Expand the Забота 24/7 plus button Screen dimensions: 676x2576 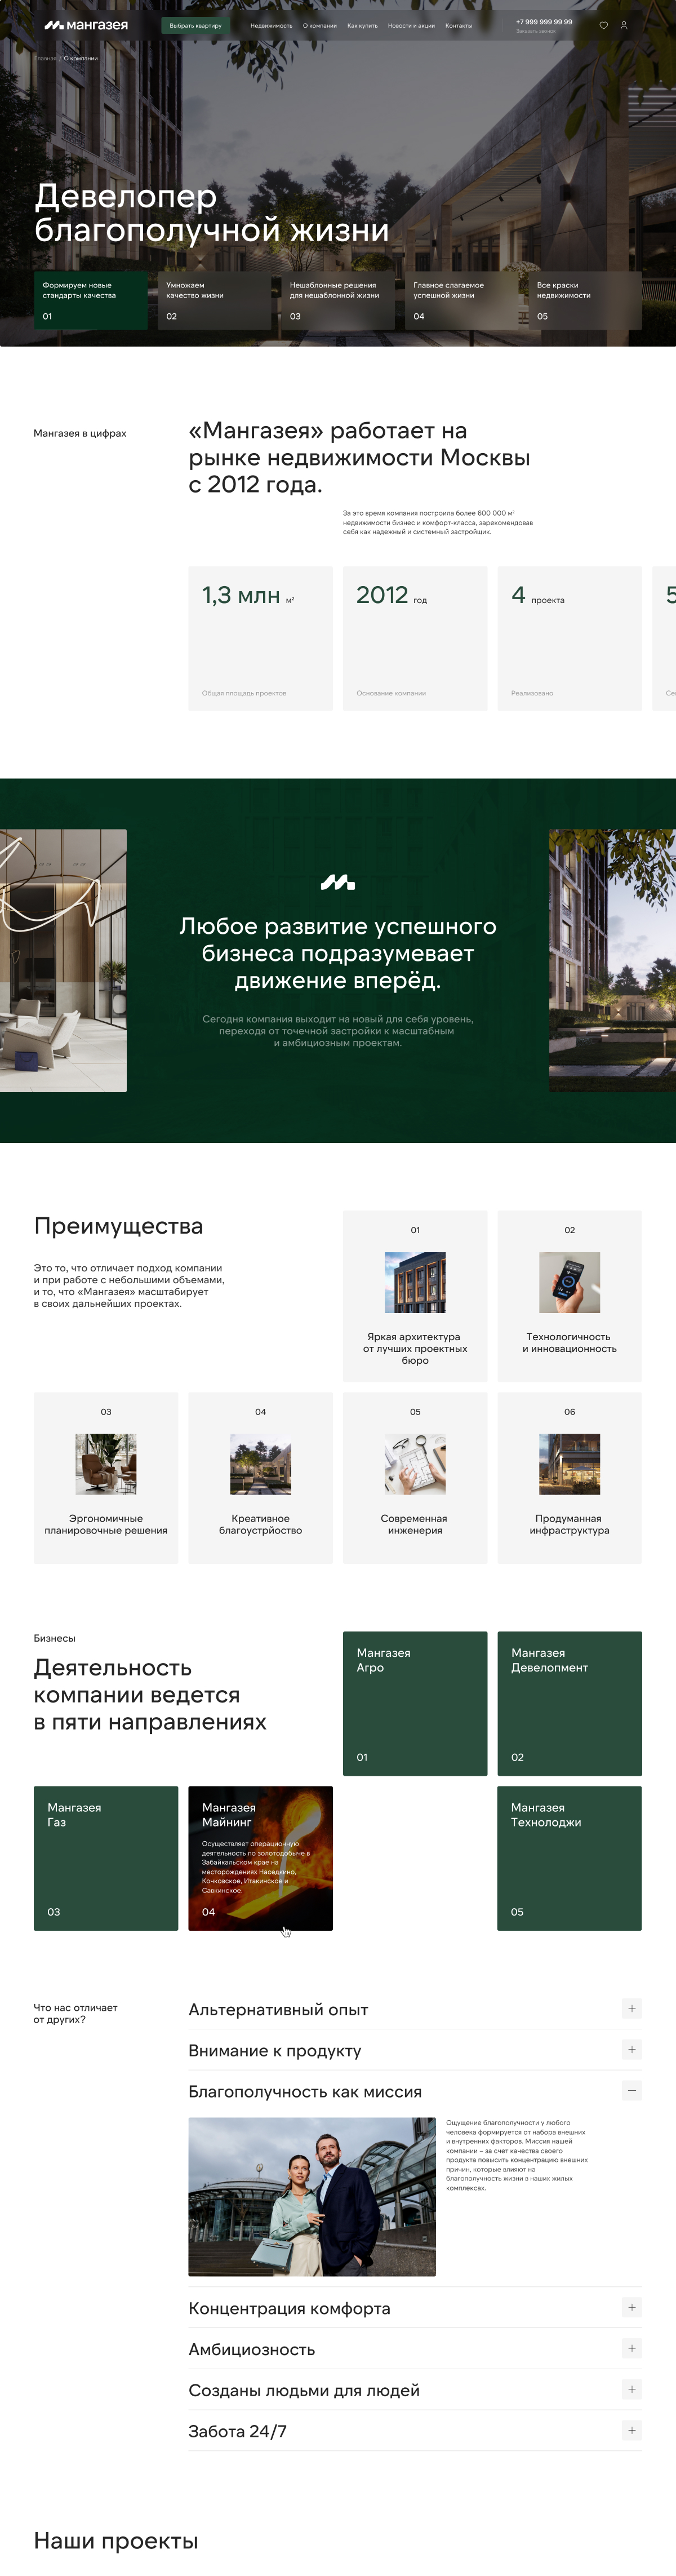click(631, 2430)
